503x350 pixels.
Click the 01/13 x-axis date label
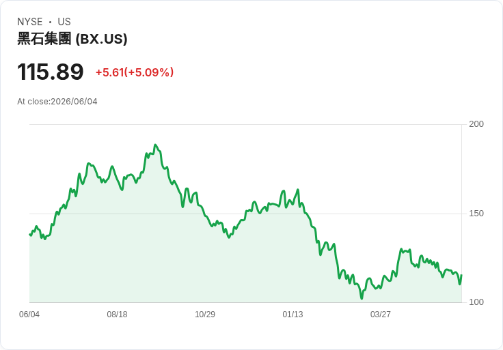point(293,314)
